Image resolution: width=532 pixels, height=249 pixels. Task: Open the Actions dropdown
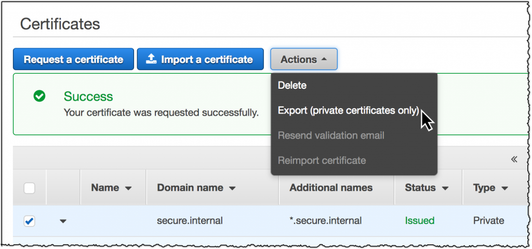(304, 60)
